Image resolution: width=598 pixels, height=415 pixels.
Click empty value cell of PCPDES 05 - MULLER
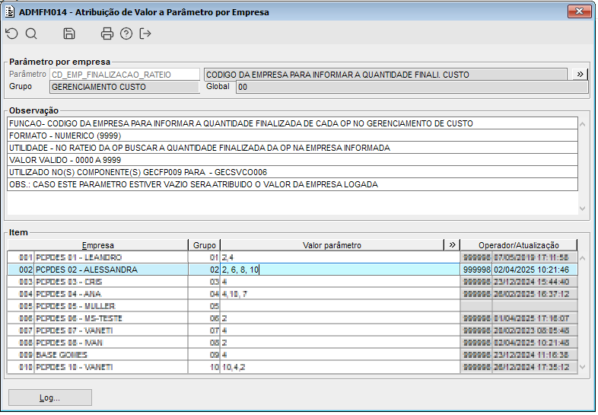(x=340, y=306)
